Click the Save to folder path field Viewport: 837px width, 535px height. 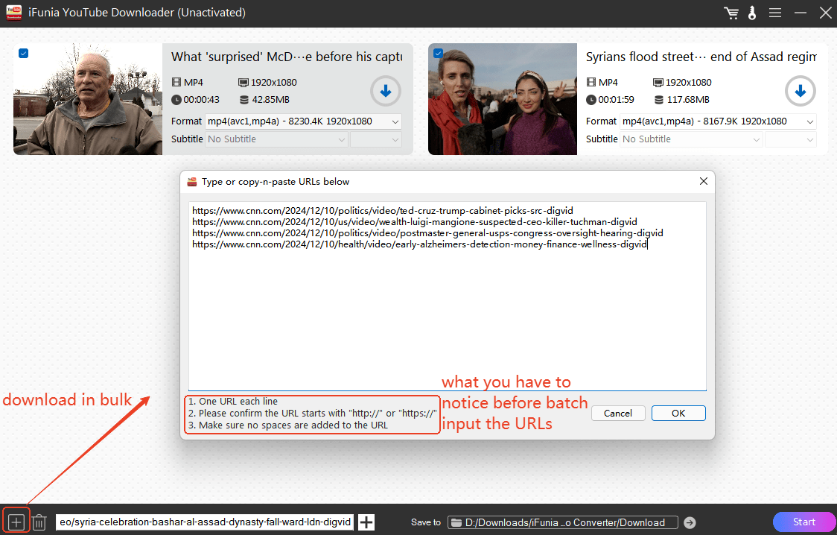563,522
